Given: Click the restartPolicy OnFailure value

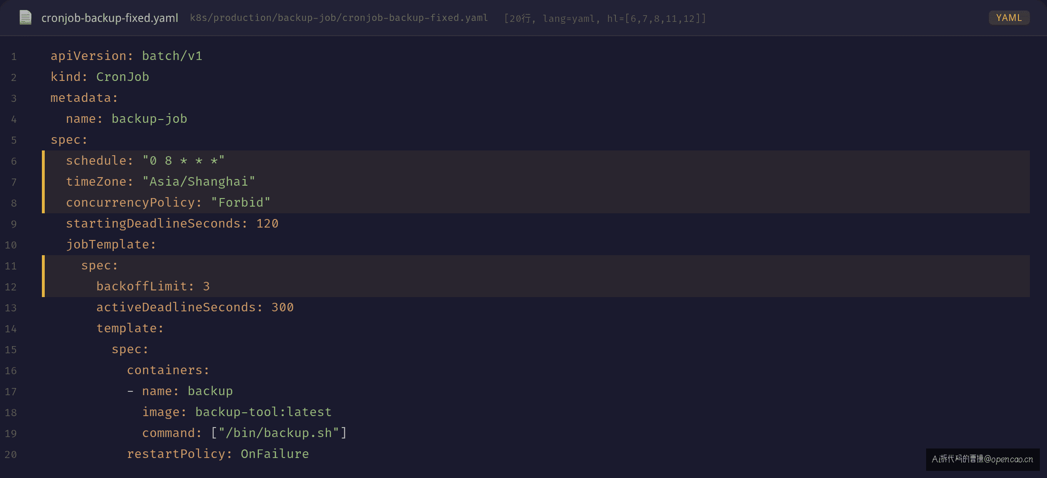Looking at the screenshot, I should coord(275,454).
